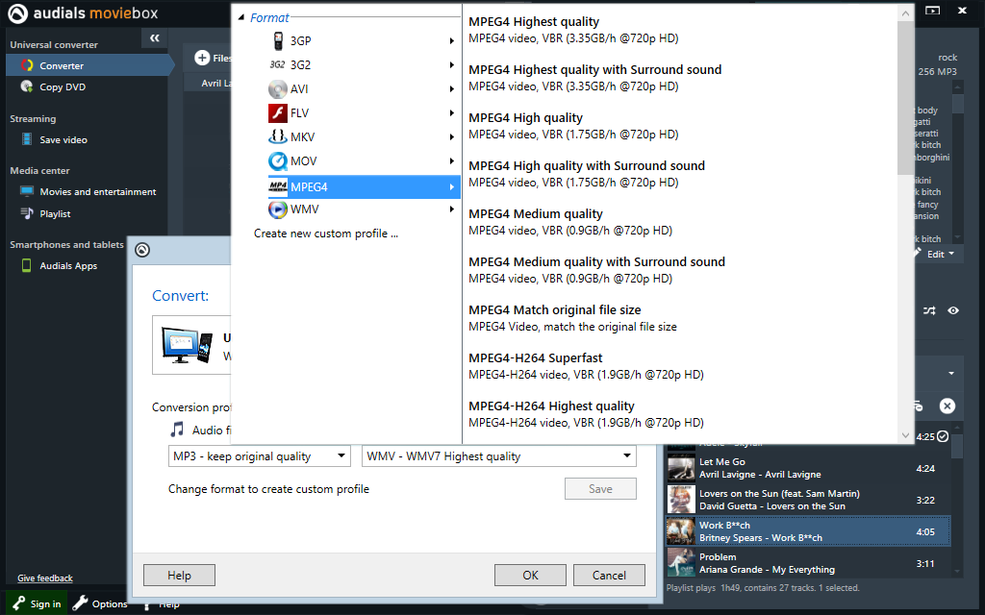Choose MPEG4-H264 Superfast profile
The height and width of the screenshot is (615, 985).
586,366
